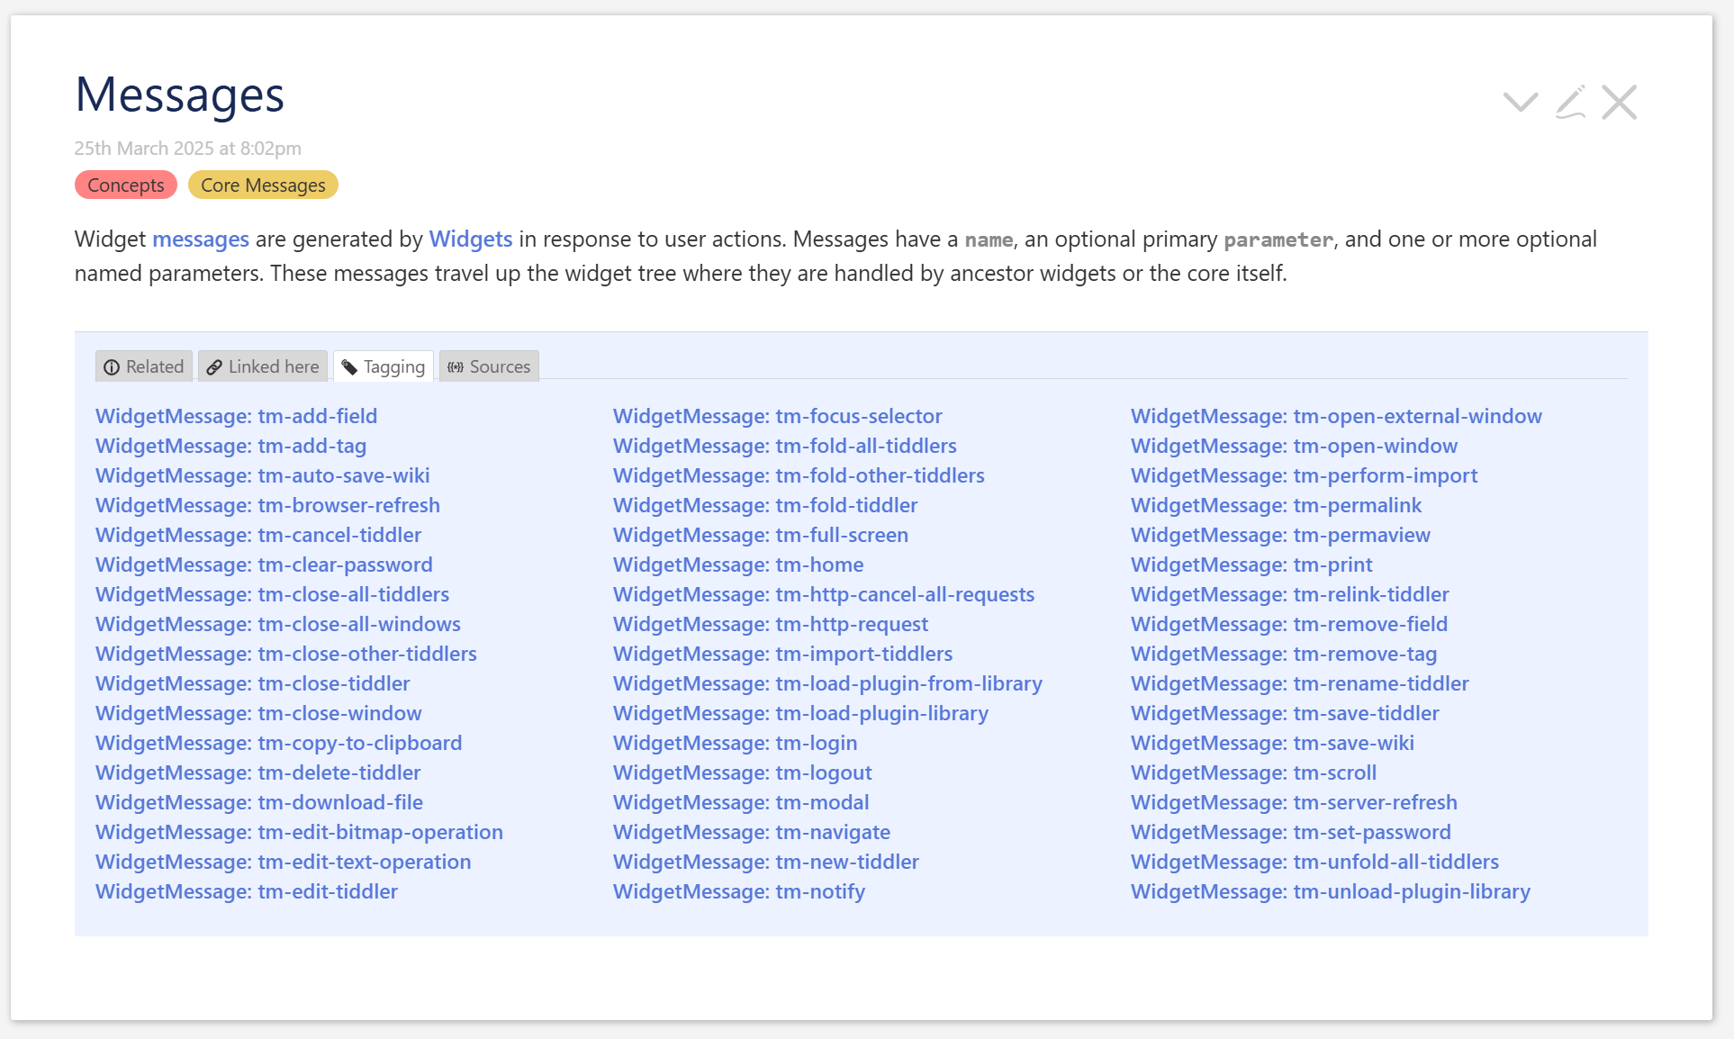Open WidgetMessage: tm-unload-plugin-library link
The width and height of the screenshot is (1734, 1039).
coord(1331,891)
